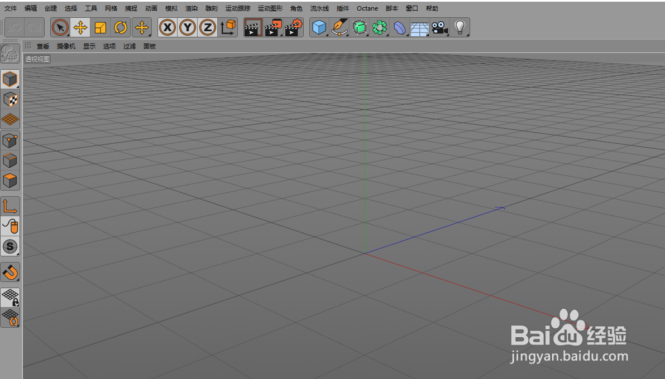This screenshot has height=379, width=665.
Task: Open the 窗口 menu
Action: [412, 8]
